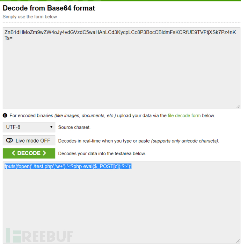Click right chevron on the DECODE button

(44, 153)
